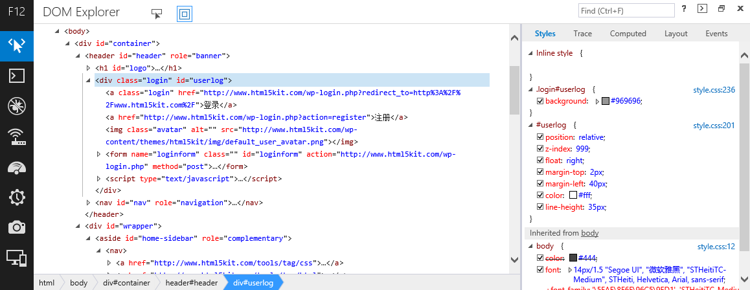Screen dimensions: 750x290
Task: Activate the Select element picker icon
Action: pyautogui.click(x=157, y=14)
